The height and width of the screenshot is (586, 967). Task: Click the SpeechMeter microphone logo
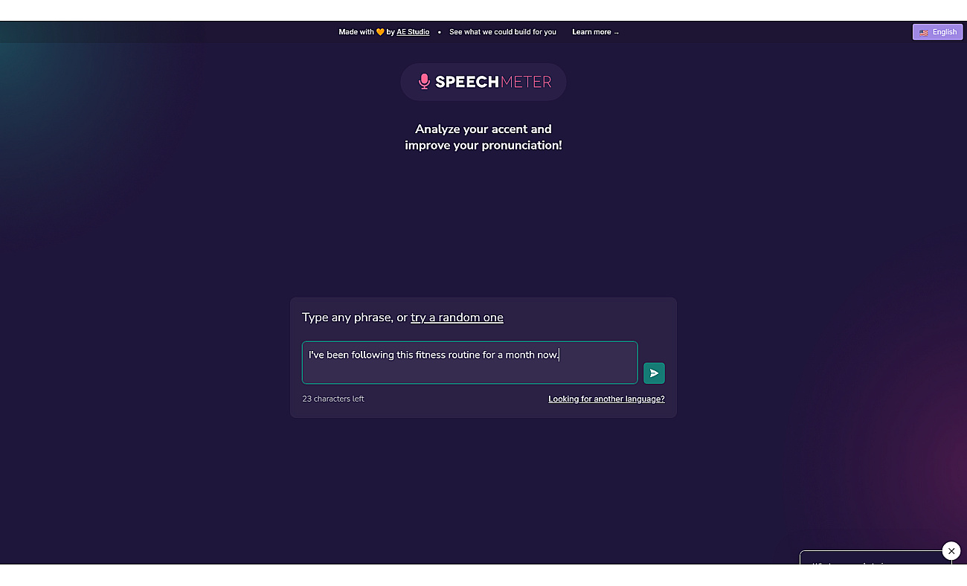pyautogui.click(x=483, y=82)
